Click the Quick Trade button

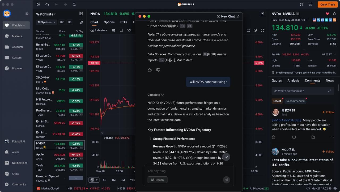point(328,5)
